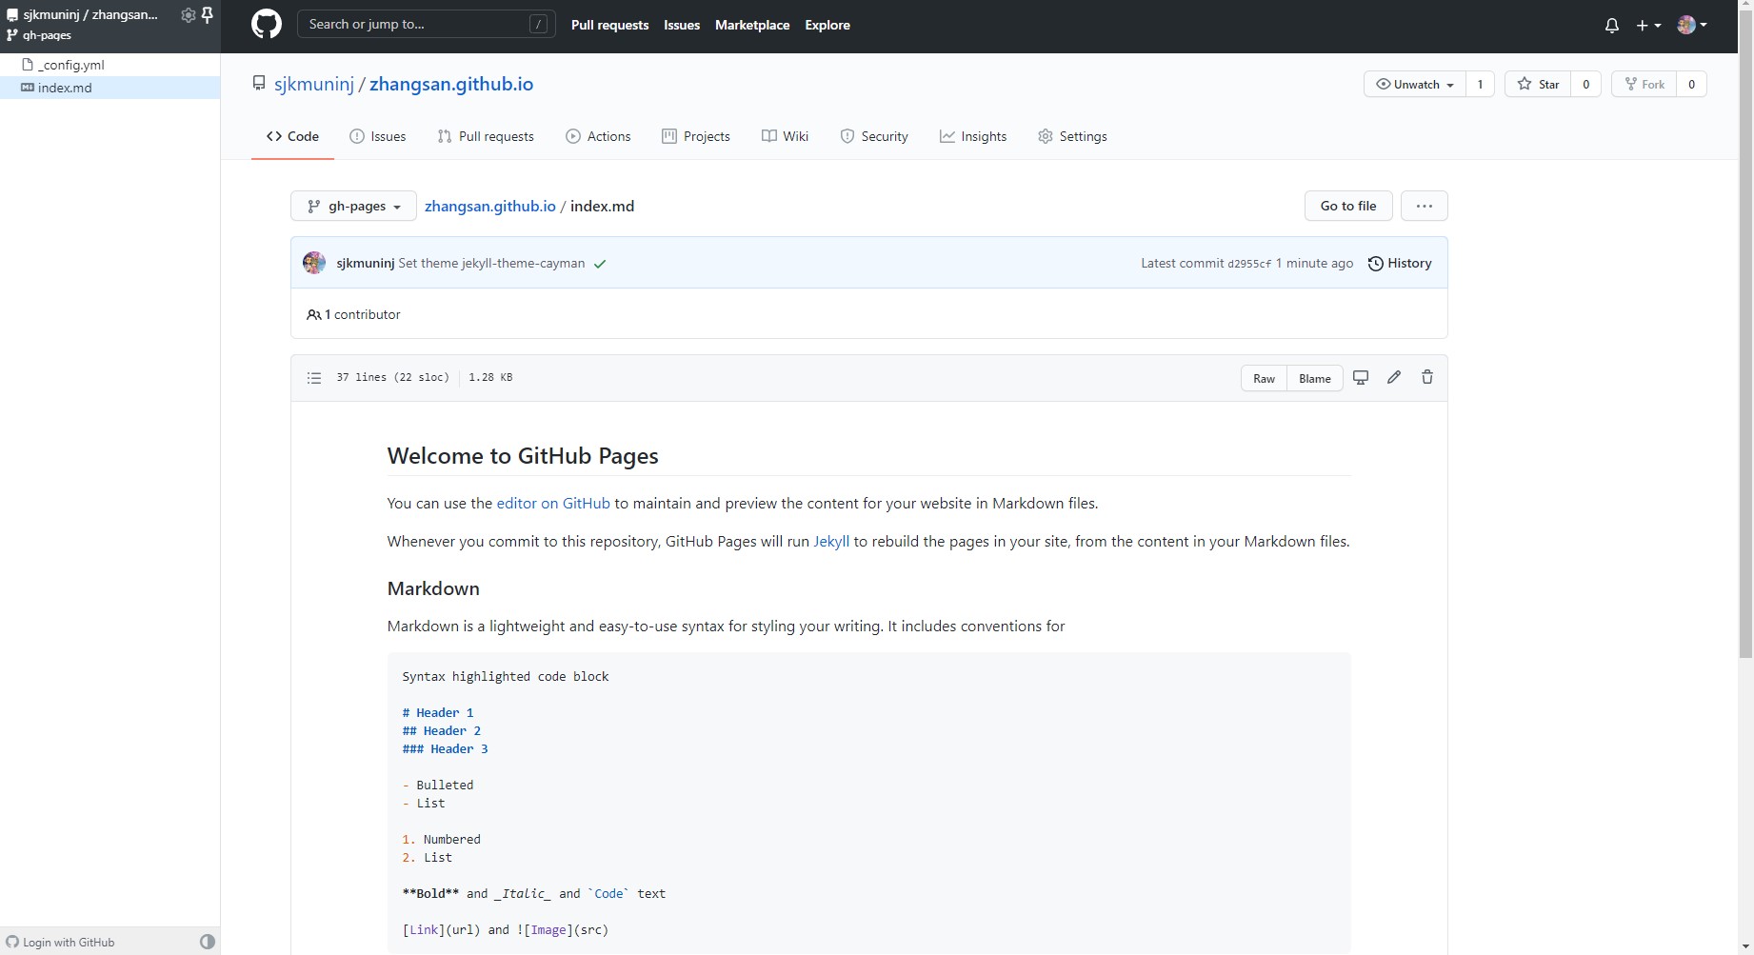This screenshot has height=955, width=1754.
Task: Open the gh-pages branch selector
Action: coord(353,206)
